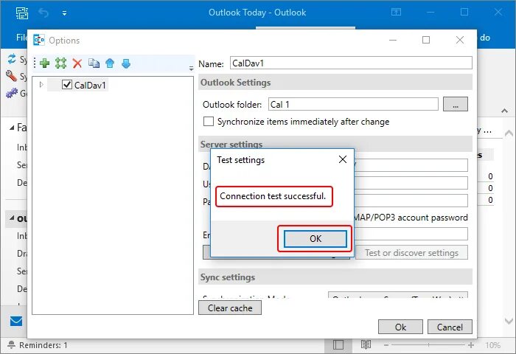Move profile up with blue arrow
The image size is (516, 354).
coord(110,63)
